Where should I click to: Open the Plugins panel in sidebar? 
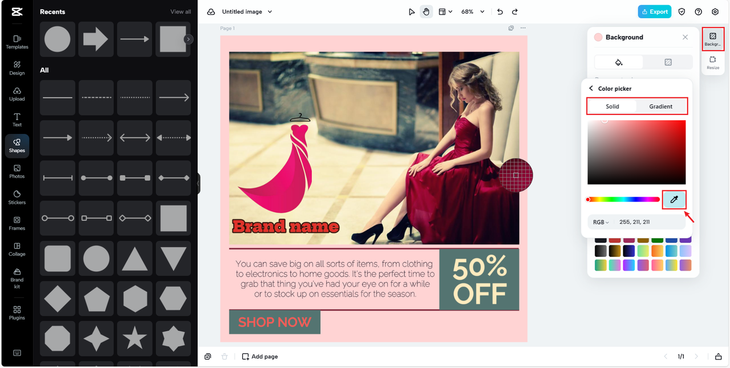pyautogui.click(x=17, y=312)
